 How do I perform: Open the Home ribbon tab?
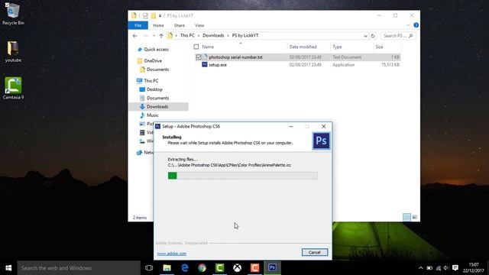pos(158,25)
